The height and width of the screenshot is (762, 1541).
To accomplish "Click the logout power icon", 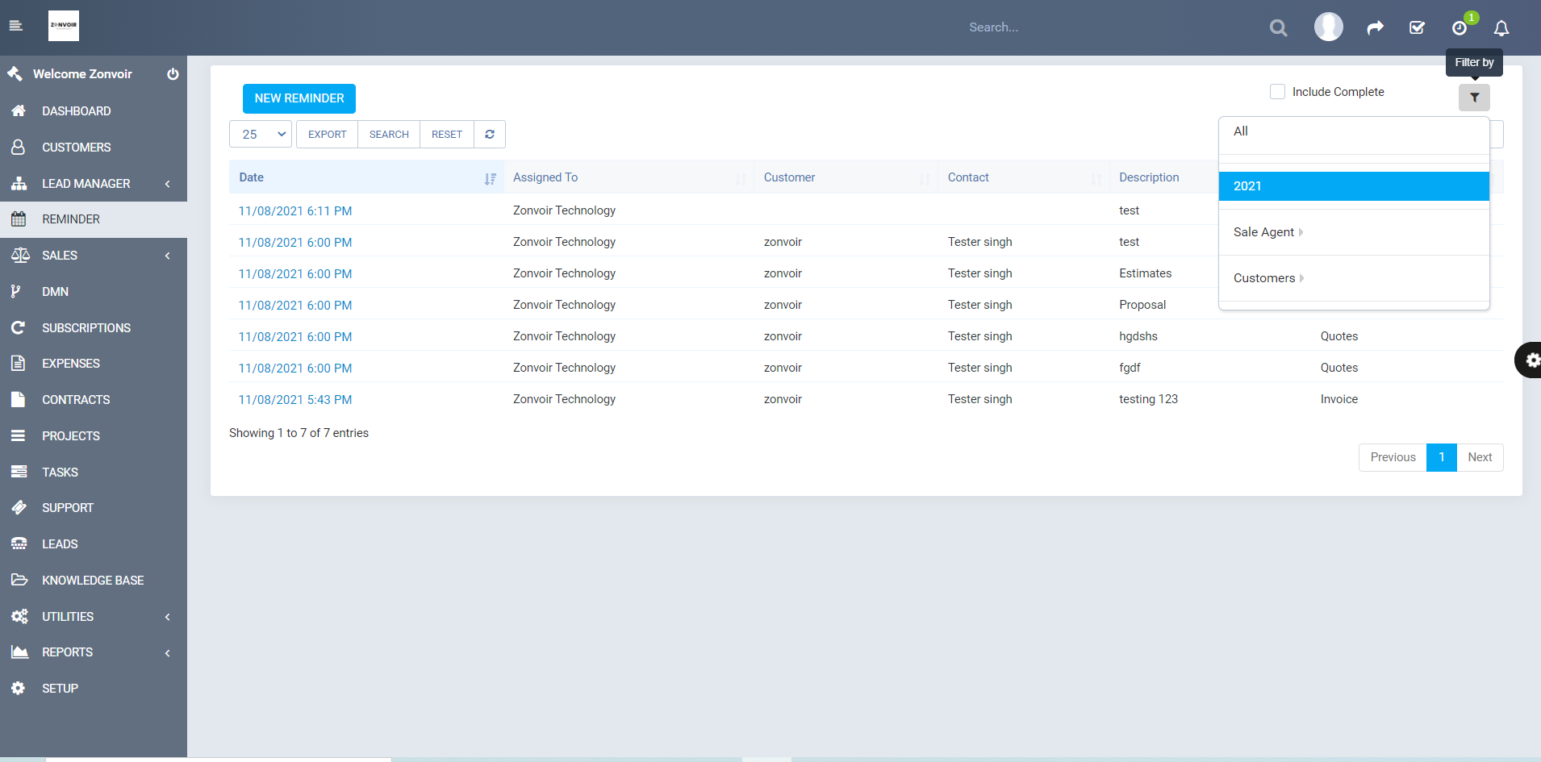I will [x=173, y=73].
